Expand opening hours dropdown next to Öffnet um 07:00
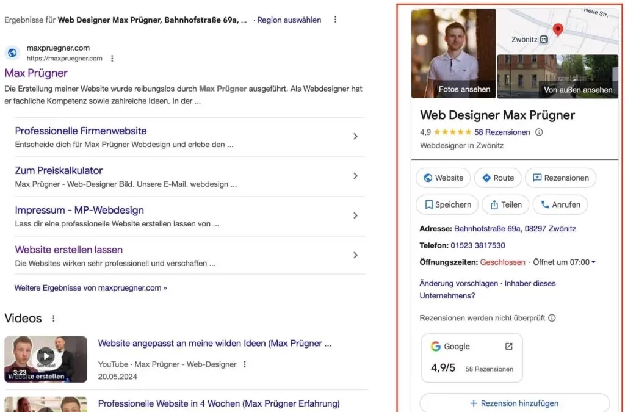 [x=593, y=262]
